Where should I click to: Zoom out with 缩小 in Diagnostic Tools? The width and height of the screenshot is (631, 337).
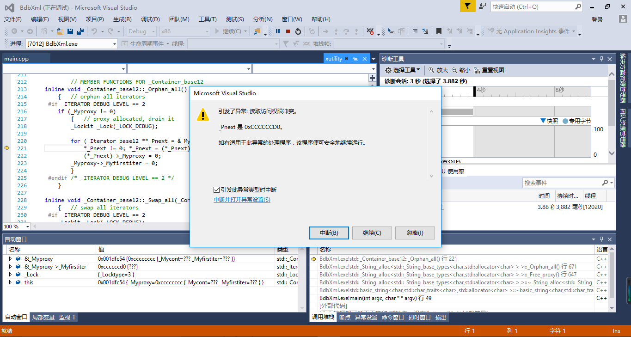click(x=461, y=70)
